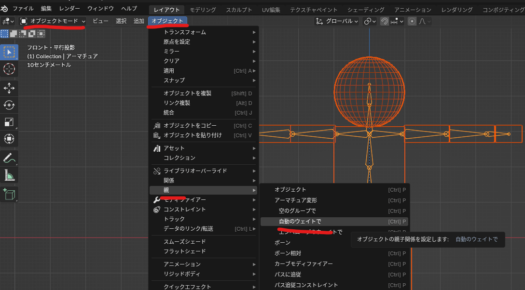Enable the extend selection mode icon
Screen dimensions: 525x290
[x=14, y=34]
